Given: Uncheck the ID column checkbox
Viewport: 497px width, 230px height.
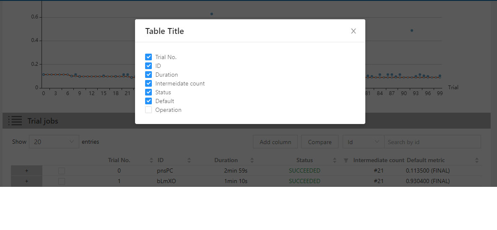Looking at the screenshot, I should (148, 66).
